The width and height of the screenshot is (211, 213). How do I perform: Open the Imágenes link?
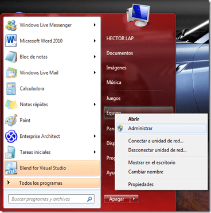pyautogui.click(x=116, y=68)
